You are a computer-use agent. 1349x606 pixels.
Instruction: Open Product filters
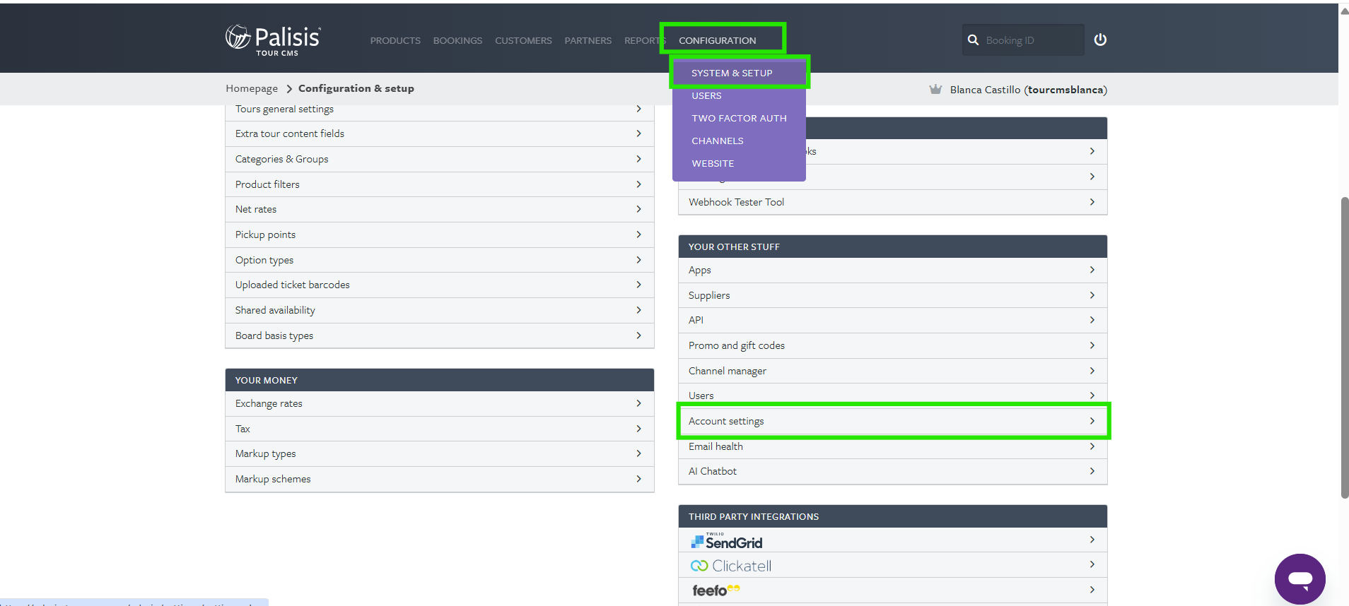[x=439, y=184]
